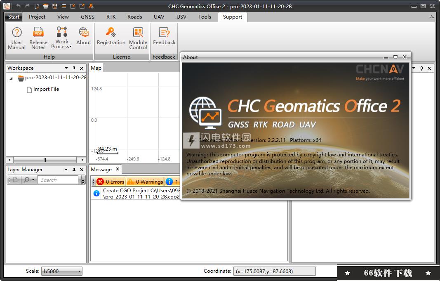The height and width of the screenshot is (281, 440).
Task: Click the About button in Help group
Action: (x=84, y=36)
